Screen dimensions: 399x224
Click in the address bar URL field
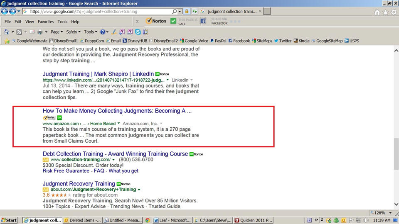100,12
